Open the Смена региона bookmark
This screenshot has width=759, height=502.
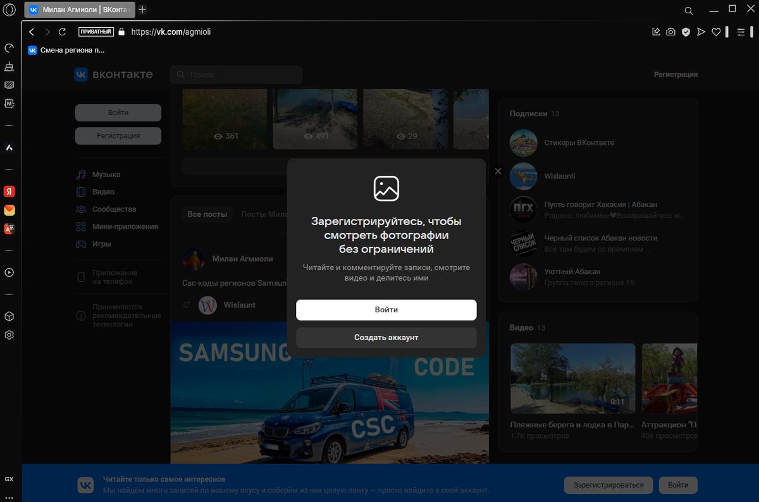[x=66, y=51]
